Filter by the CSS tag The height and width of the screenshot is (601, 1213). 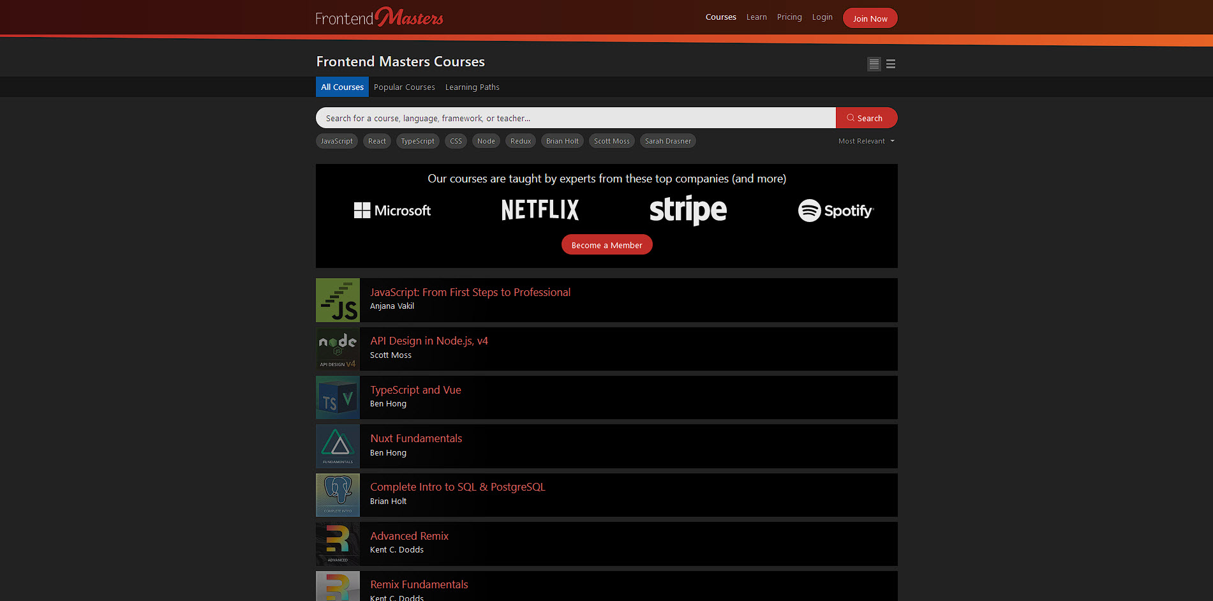456,141
